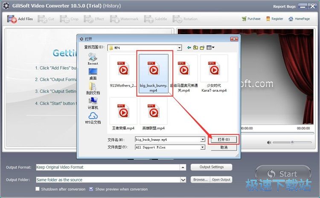Mute the preview via speaker icon
The width and height of the screenshot is (320, 198).
269,143
